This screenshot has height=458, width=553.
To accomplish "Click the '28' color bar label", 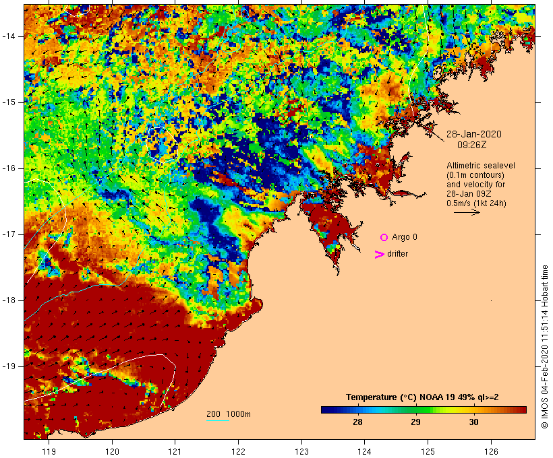I will tap(357, 422).
